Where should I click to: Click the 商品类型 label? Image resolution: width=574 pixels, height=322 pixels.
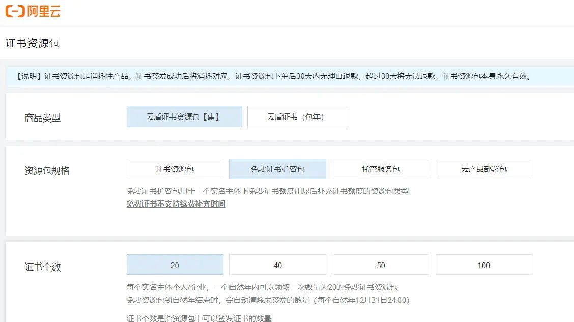[42, 118]
